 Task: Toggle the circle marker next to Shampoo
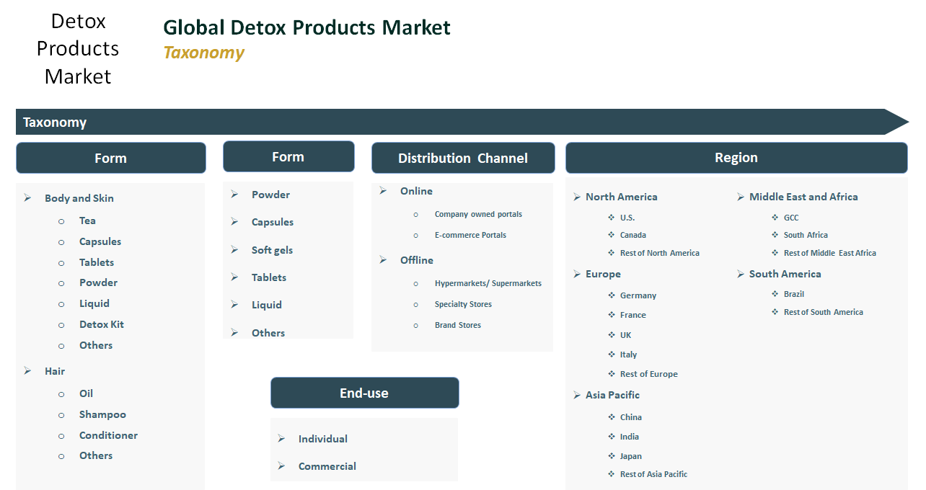click(x=61, y=414)
